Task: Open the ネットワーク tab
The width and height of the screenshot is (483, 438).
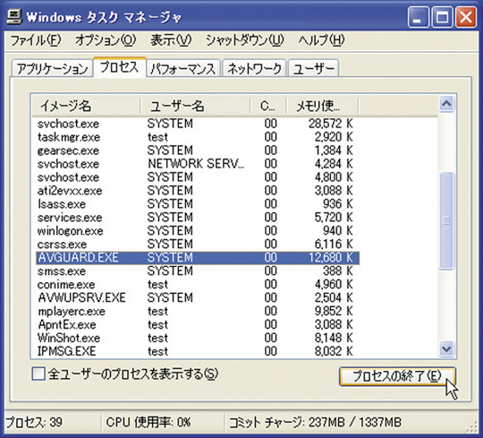Action: pyautogui.click(x=254, y=68)
